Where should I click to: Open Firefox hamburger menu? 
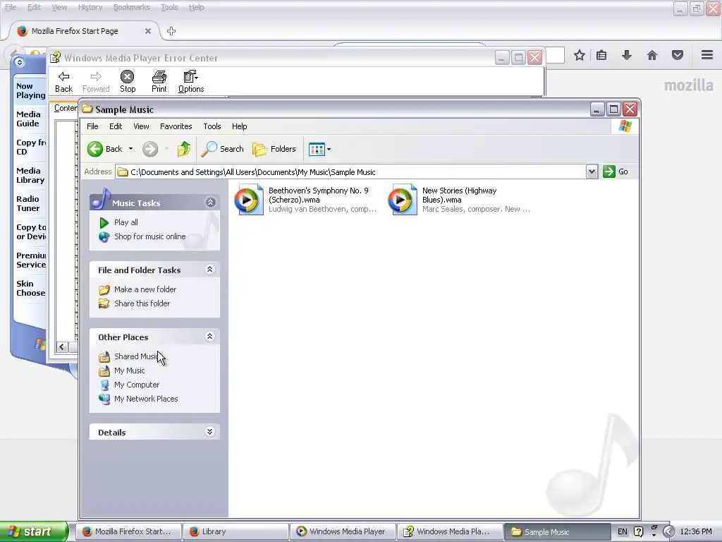707,55
